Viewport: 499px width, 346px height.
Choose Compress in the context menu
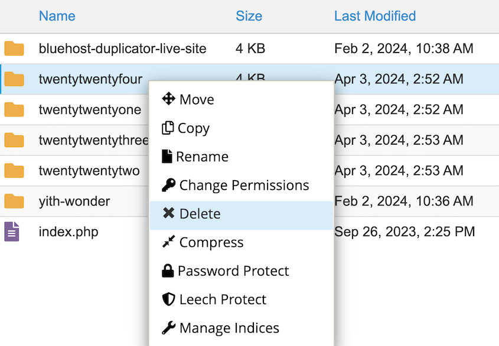[x=242, y=242]
